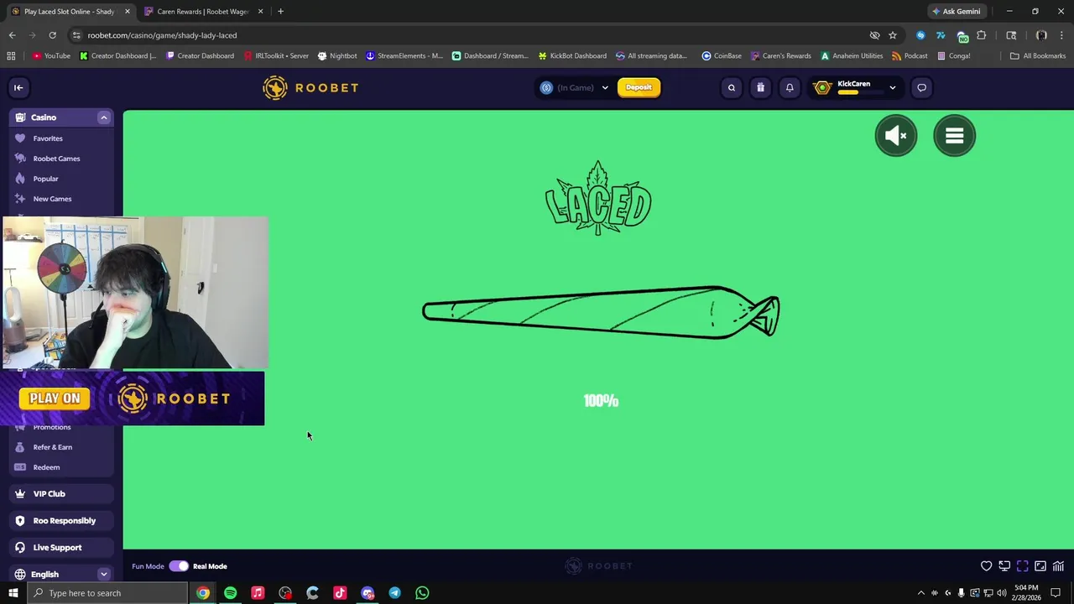The width and height of the screenshot is (1074, 604).
Task: Open CoinBase bookmark
Action: [722, 56]
